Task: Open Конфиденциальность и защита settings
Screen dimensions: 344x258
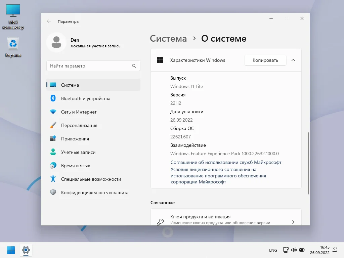Action: click(93, 192)
